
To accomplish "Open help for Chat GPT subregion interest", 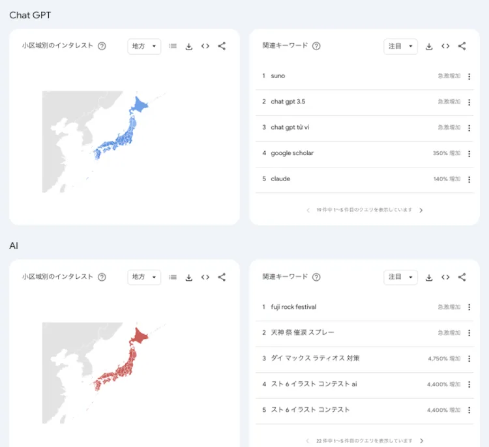I will [x=102, y=46].
